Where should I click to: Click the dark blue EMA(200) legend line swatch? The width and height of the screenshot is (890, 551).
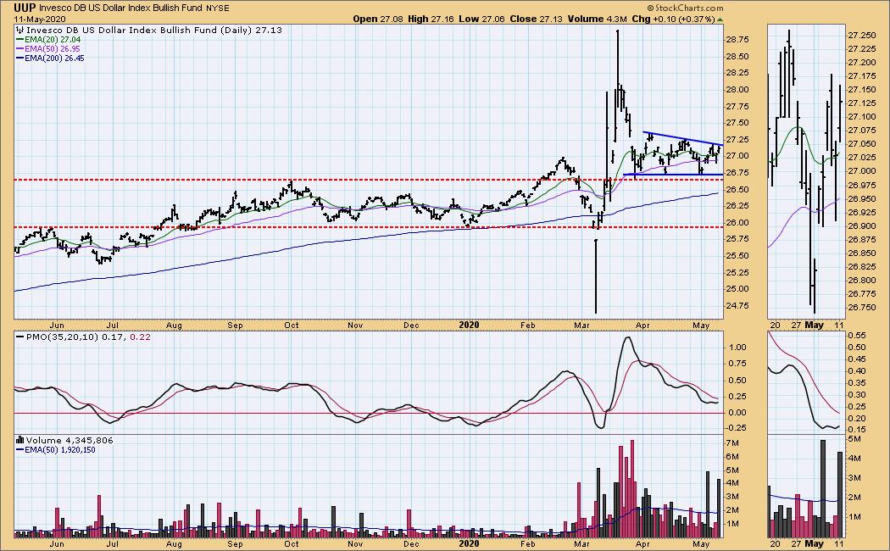(x=19, y=58)
